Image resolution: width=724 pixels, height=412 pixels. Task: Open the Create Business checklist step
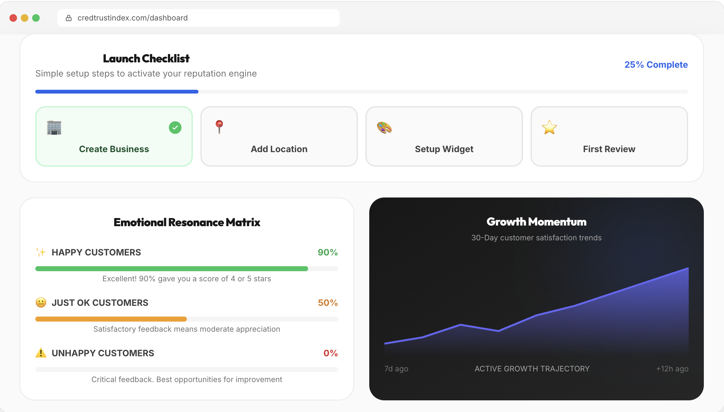(x=114, y=136)
